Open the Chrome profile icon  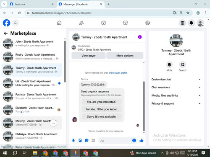198,13
